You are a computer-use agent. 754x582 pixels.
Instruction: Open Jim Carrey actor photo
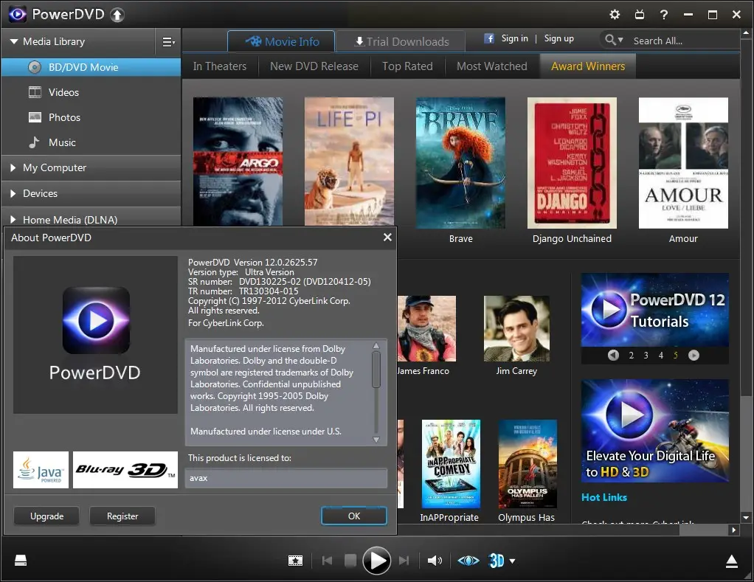(516, 328)
